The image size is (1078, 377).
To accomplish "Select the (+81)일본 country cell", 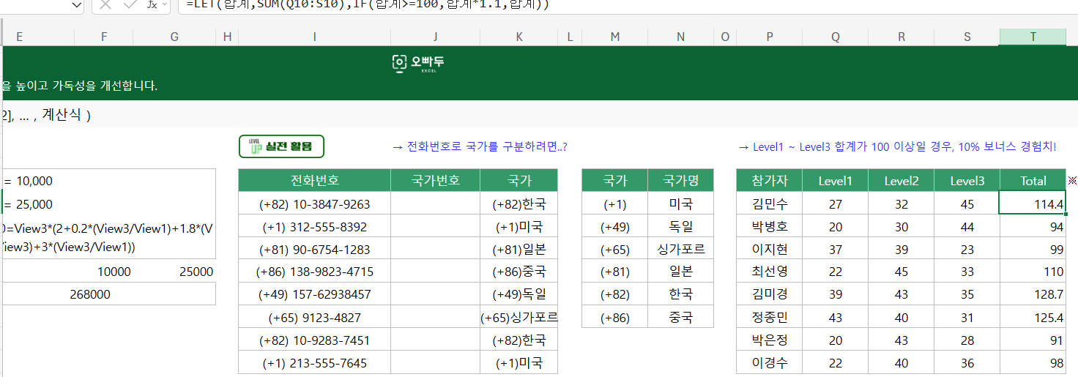I will click(x=519, y=250).
